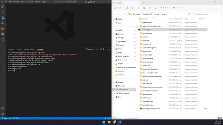Select the SolucionEjerciciosPython.rar file
This screenshot has width=223, height=125.
[x=151, y=109]
